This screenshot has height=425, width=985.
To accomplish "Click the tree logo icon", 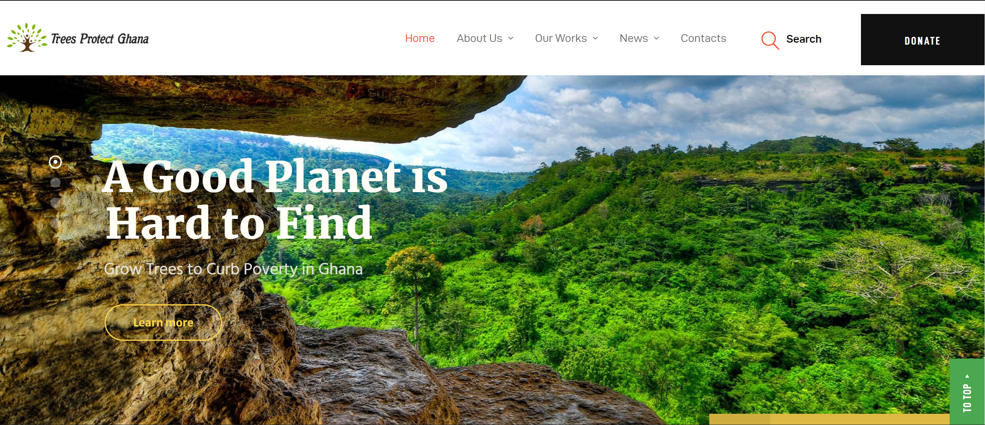I will click(27, 37).
